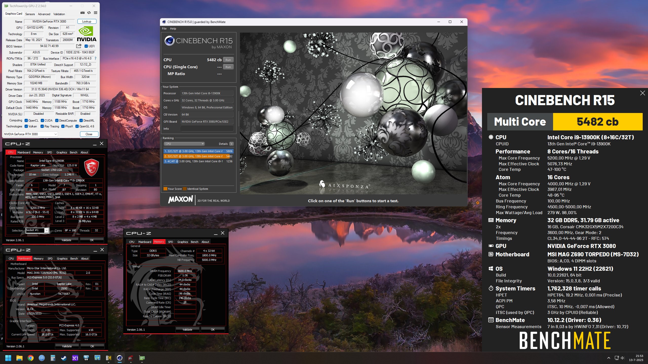Select the 4C/4T ranking entry scoring 1236
Viewport: 648px width, 364px height.
pos(198,161)
